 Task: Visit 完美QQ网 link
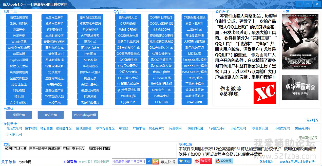(x=176, y=128)
